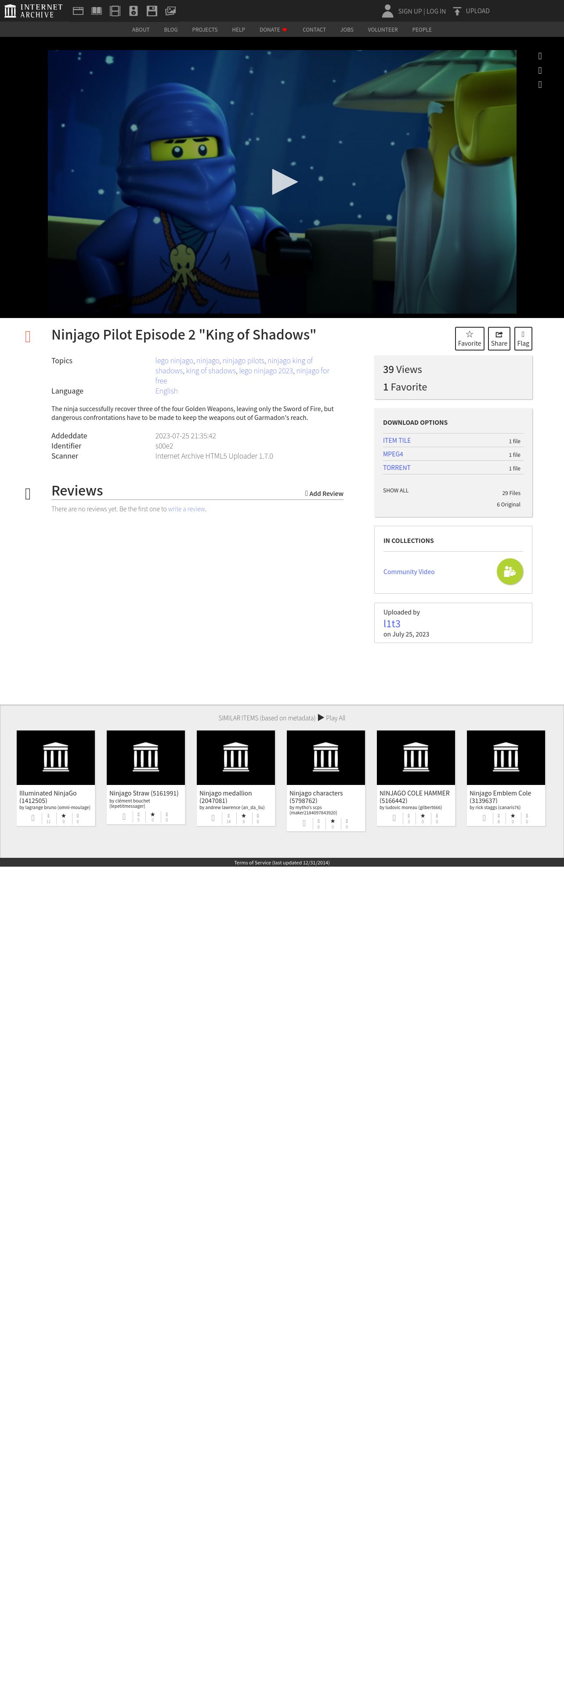Open uploader l1t3 profile
The height and width of the screenshot is (1692, 564).
coord(391,624)
